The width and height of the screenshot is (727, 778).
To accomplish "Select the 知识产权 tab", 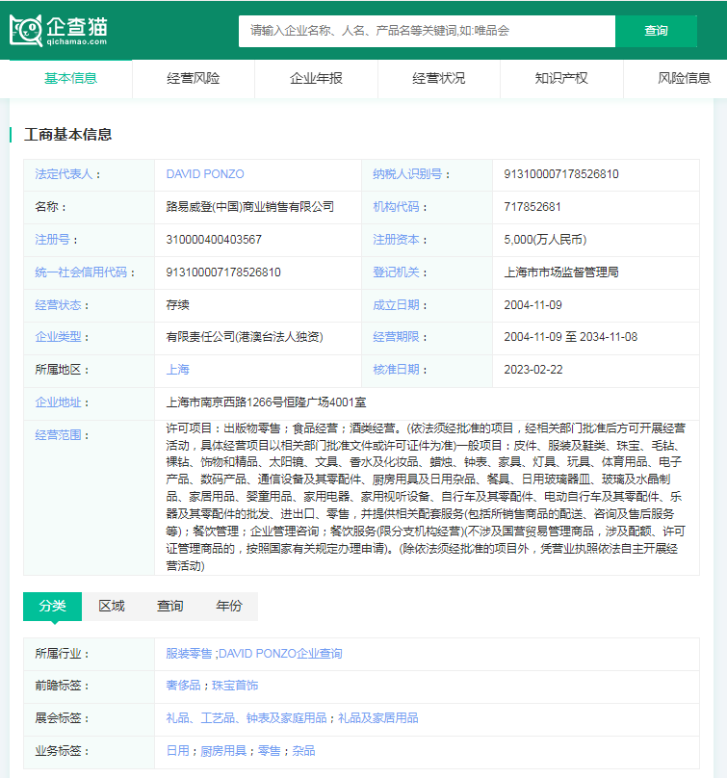I will 561,78.
